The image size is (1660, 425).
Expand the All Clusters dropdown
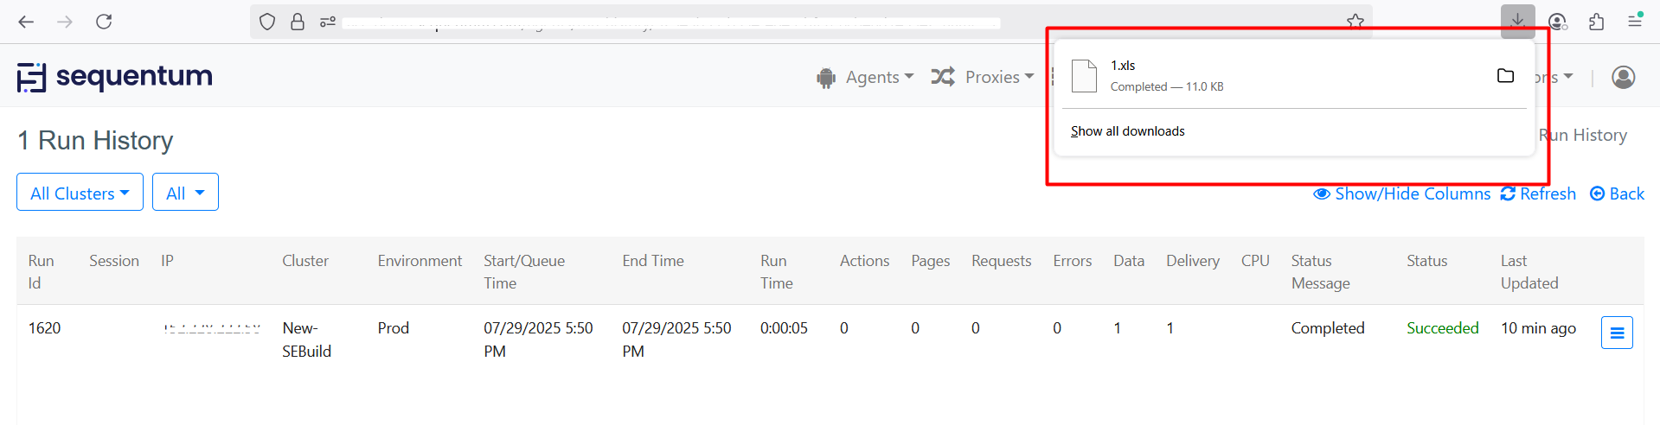click(80, 193)
